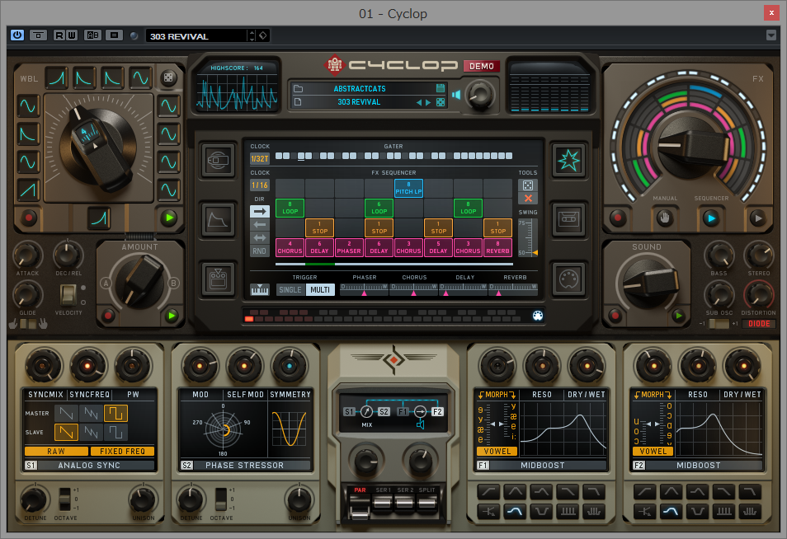Randomize FX sequencer with tools dice

click(x=528, y=185)
